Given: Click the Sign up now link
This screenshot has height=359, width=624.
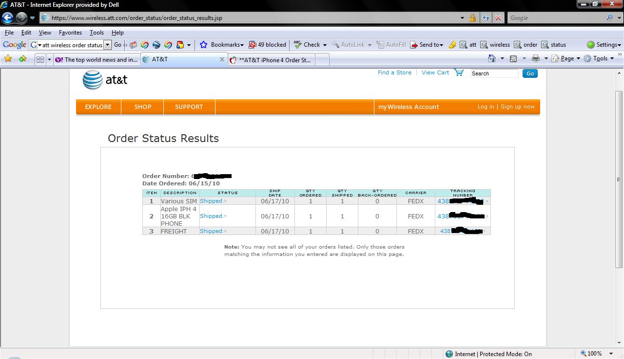Looking at the screenshot, I should (518, 107).
